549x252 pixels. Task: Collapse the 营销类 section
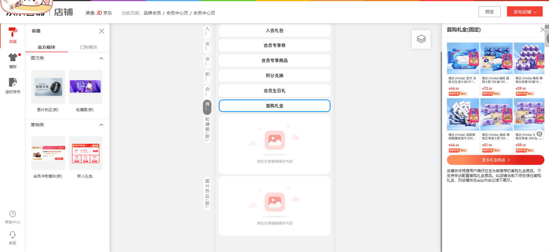(x=101, y=125)
